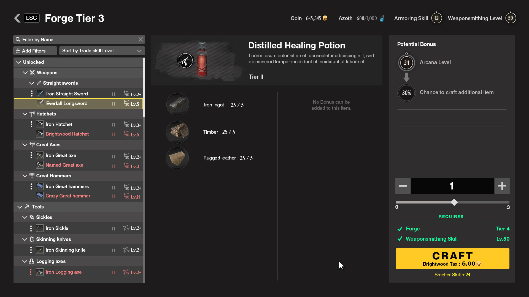Select Everfall Longsword recipe

(67, 104)
